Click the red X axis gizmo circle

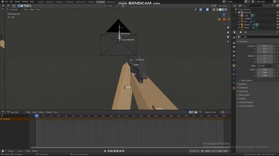click(224, 19)
